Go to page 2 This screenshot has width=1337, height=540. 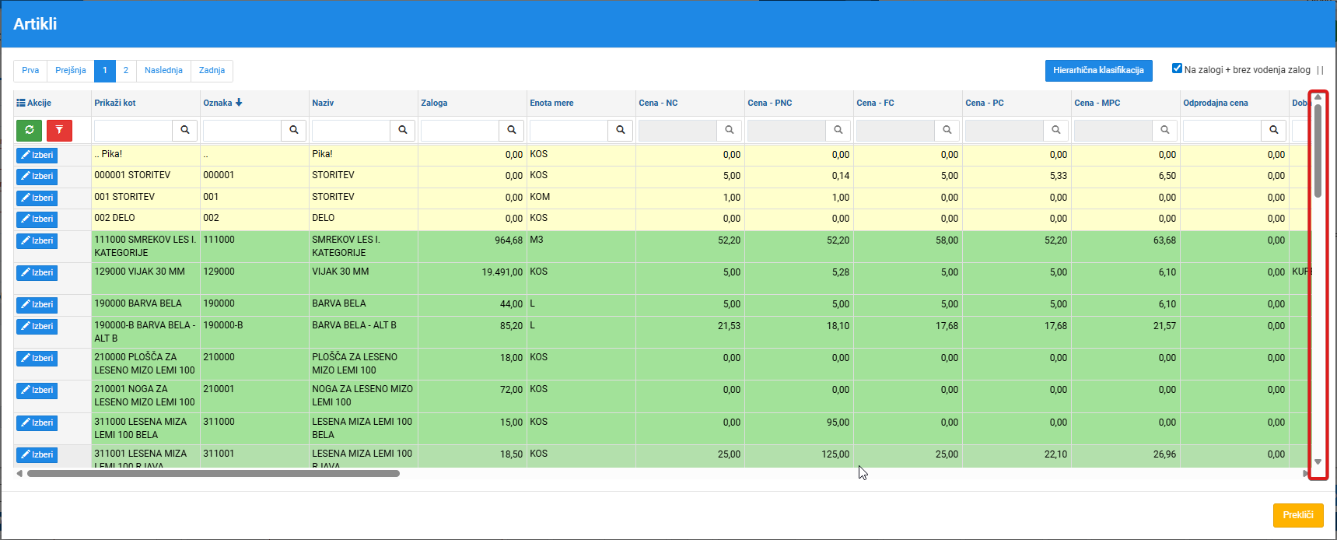[126, 71]
